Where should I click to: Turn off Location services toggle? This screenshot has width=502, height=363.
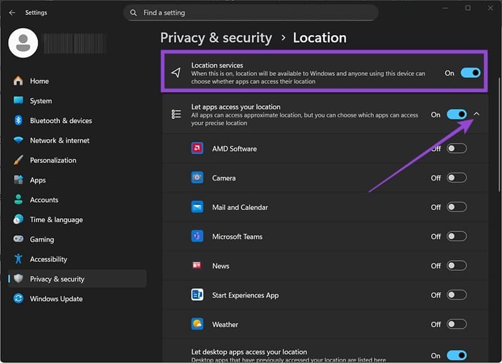pyautogui.click(x=470, y=73)
